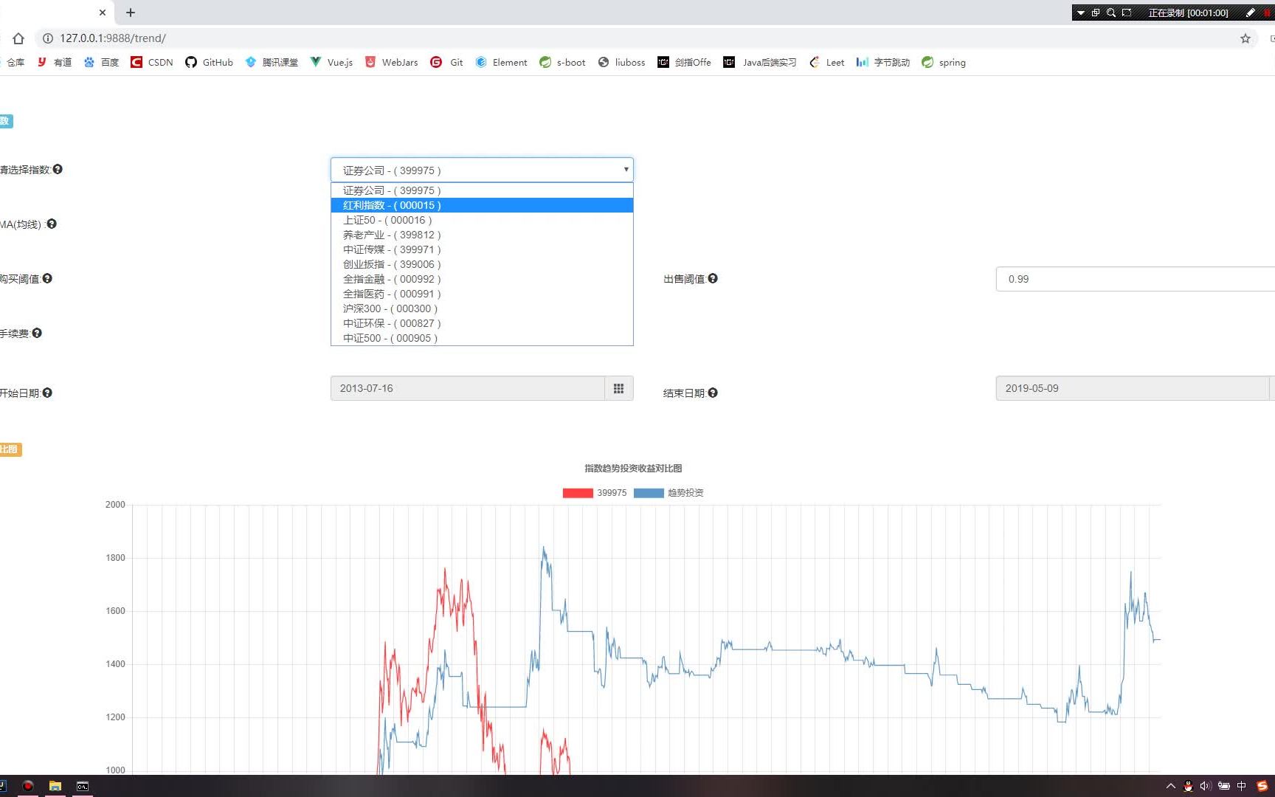Click help icon next to 出售阈值
The width and height of the screenshot is (1275, 797).
tap(713, 278)
